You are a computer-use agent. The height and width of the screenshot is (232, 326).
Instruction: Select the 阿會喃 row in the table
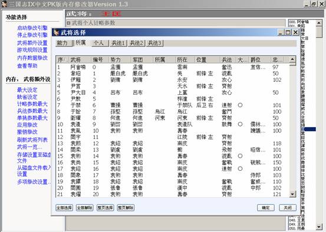(x=173, y=67)
